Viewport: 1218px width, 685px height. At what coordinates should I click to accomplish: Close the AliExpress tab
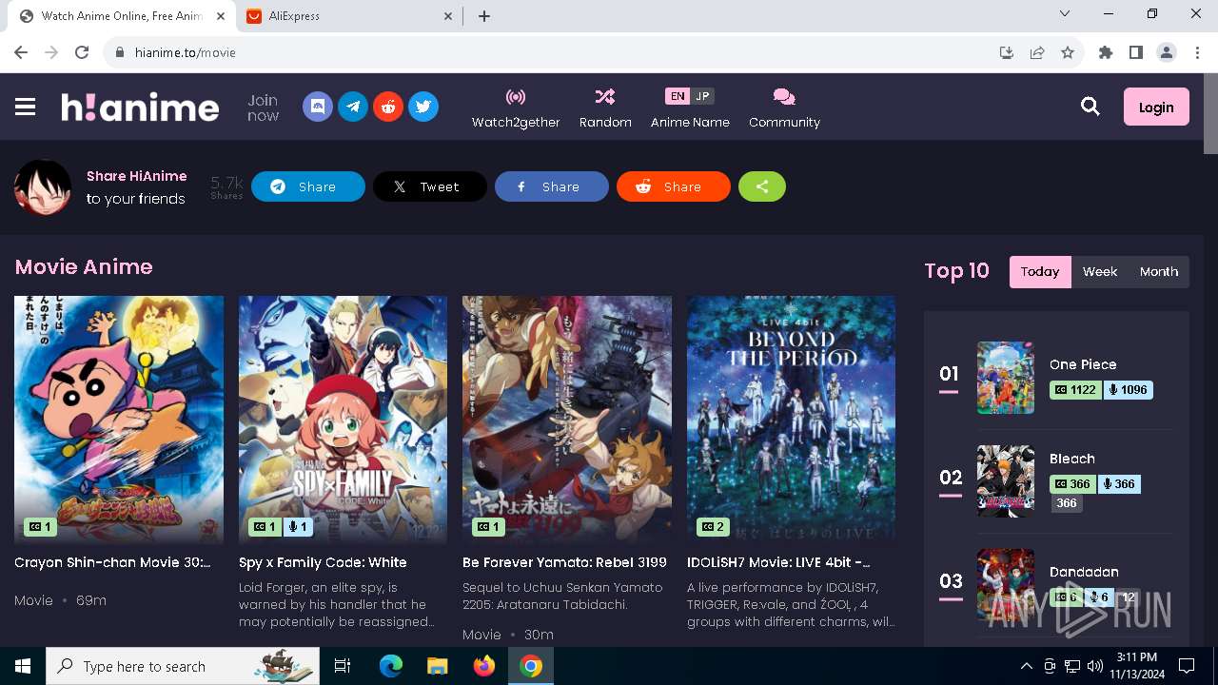(448, 16)
